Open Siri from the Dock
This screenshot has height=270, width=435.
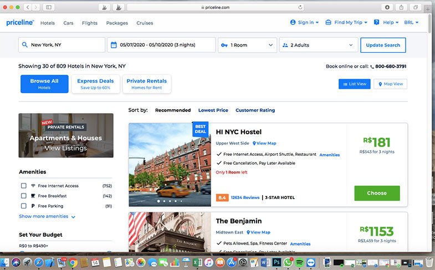pyautogui.click(x=16, y=262)
